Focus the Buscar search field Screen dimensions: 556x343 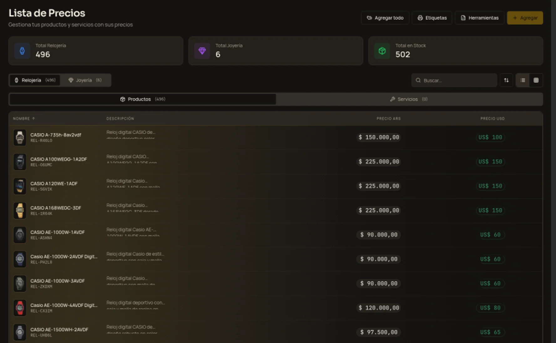click(x=454, y=80)
